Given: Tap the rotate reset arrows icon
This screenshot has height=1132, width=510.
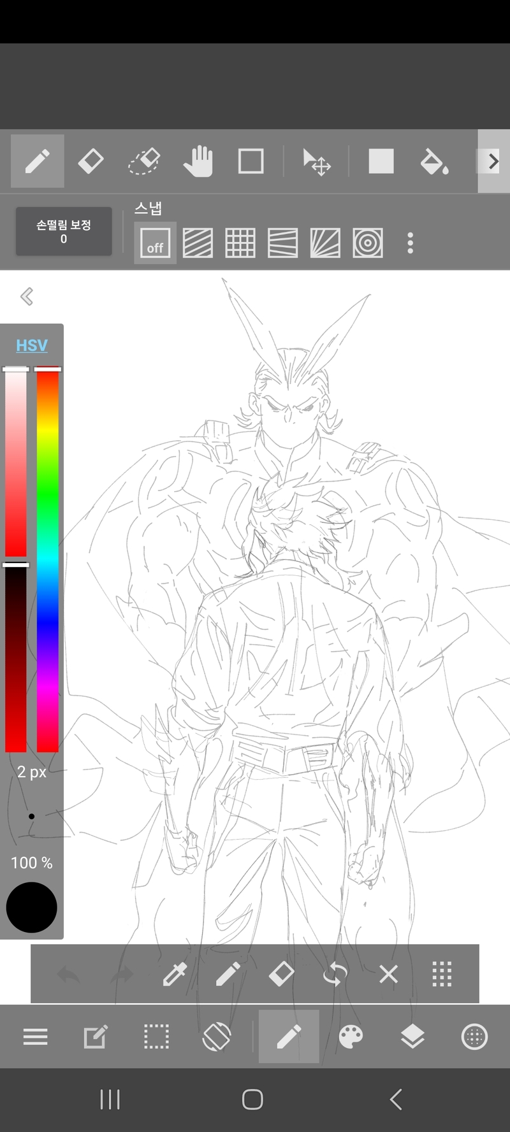Looking at the screenshot, I should point(335,974).
